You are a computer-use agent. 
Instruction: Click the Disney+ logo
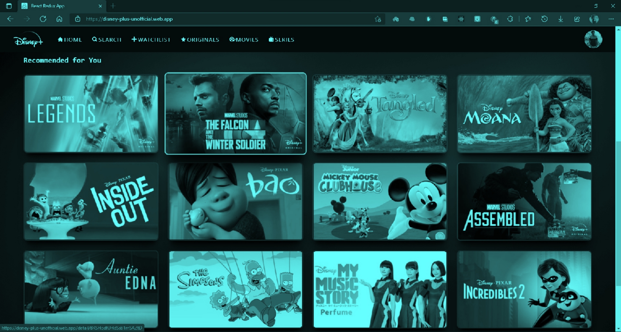pyautogui.click(x=28, y=40)
